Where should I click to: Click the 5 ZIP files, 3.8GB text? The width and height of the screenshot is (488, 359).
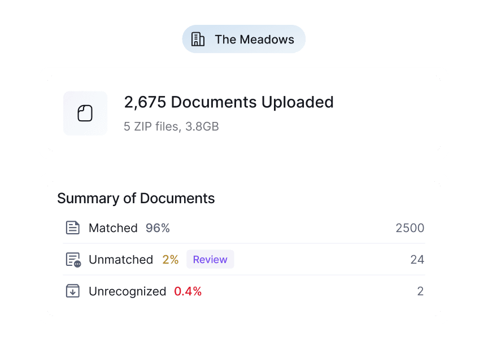pos(171,126)
